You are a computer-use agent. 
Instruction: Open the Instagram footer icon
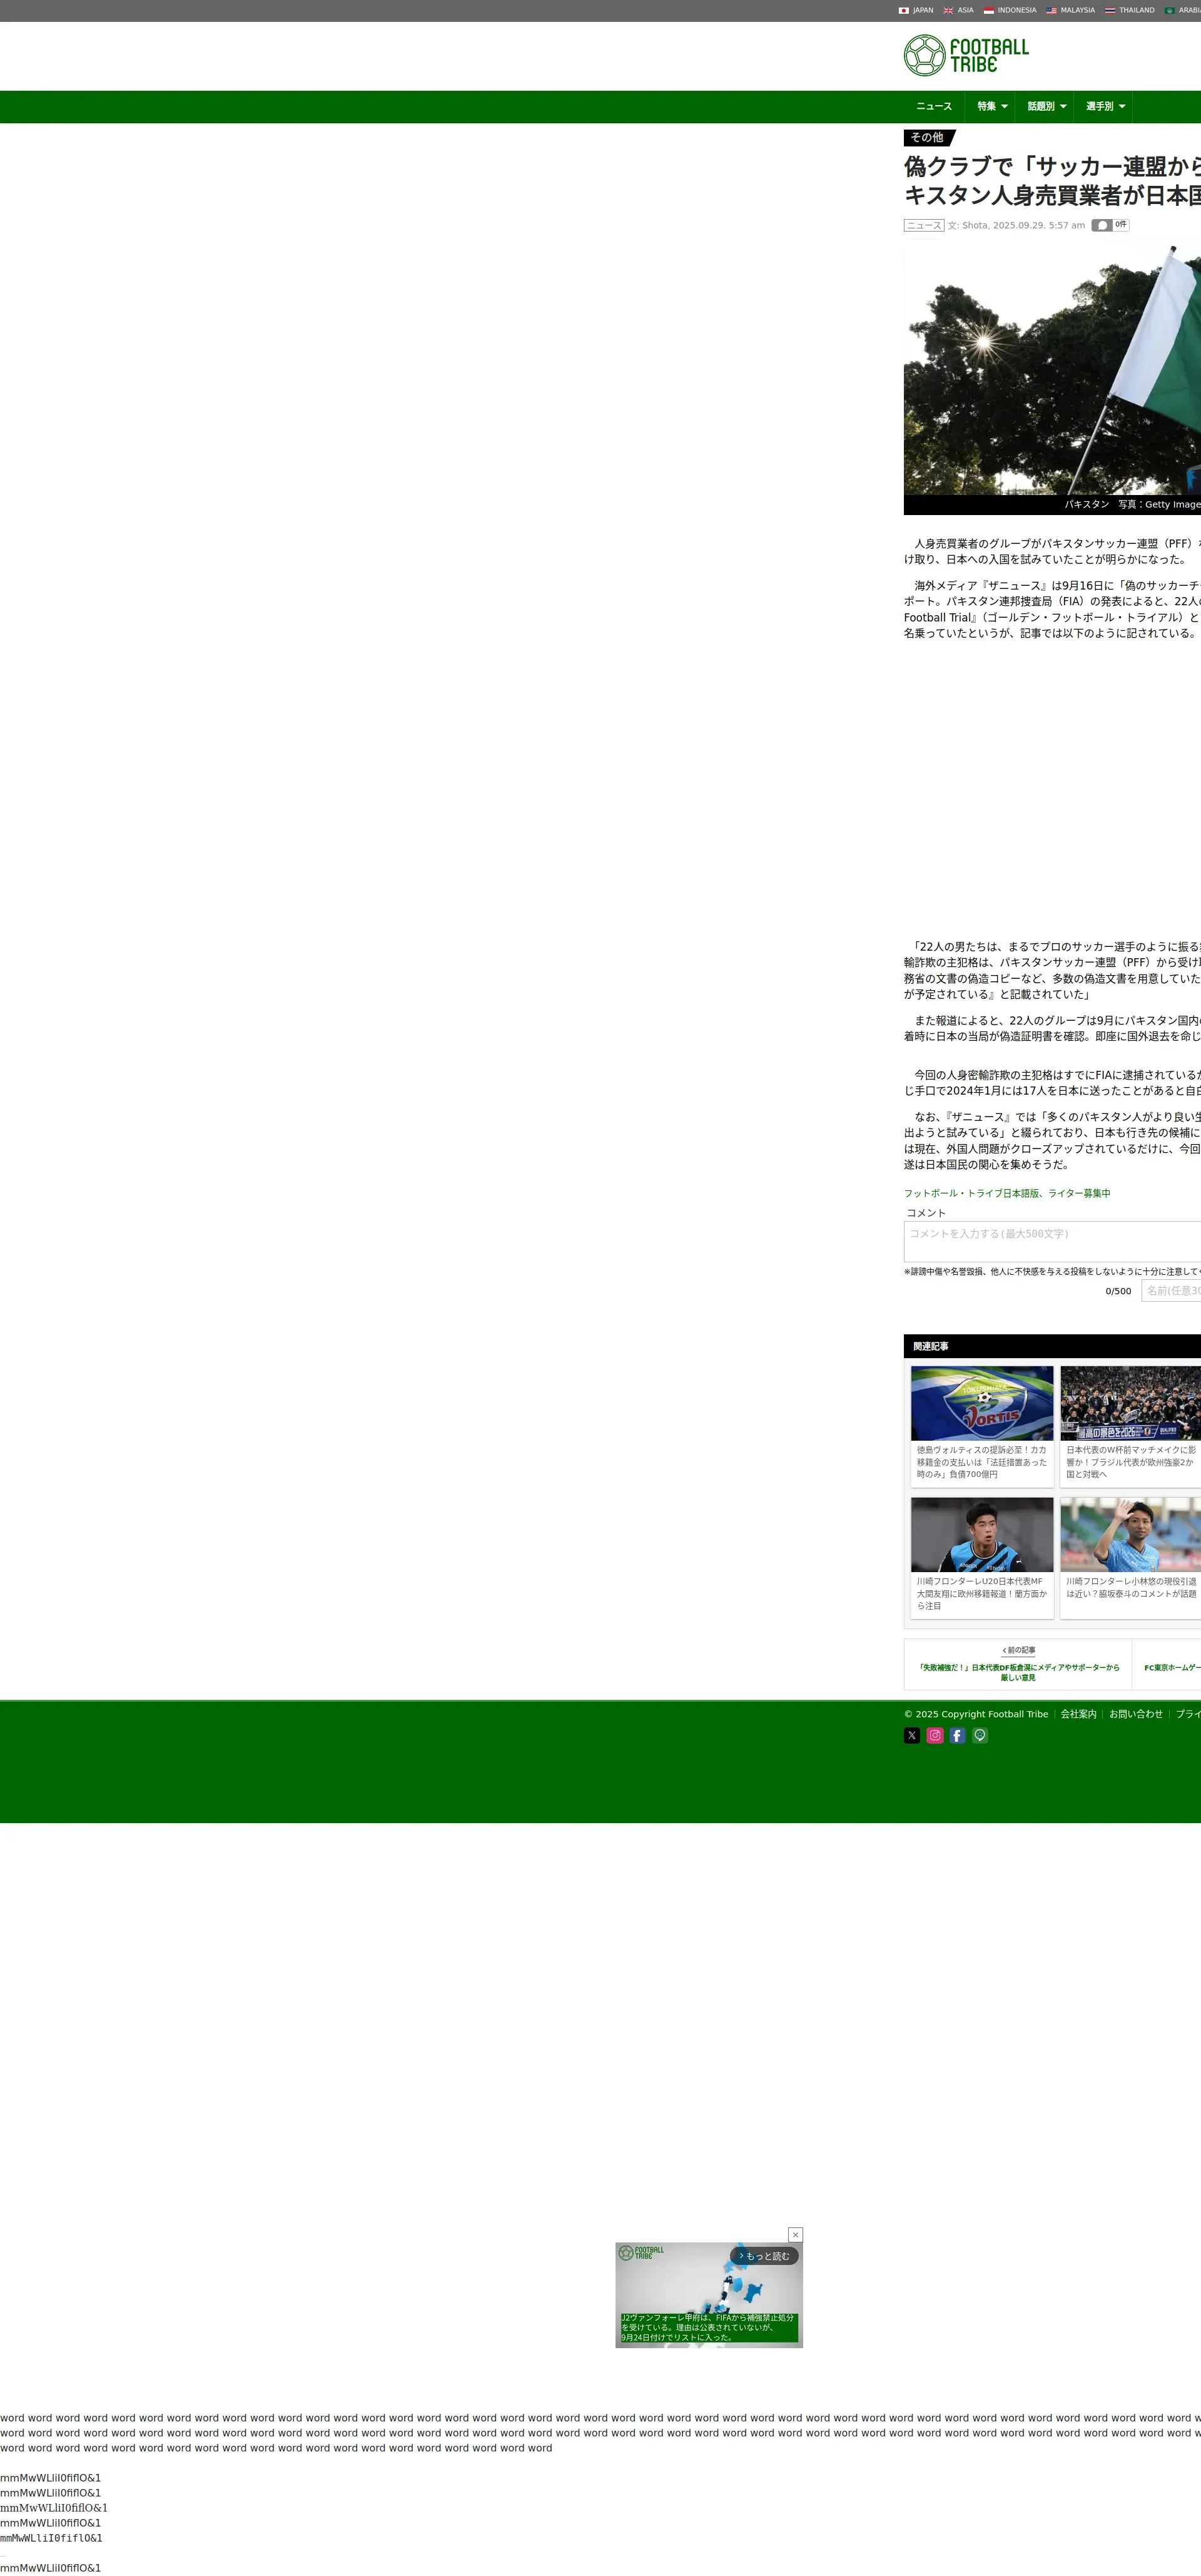pos(935,1735)
